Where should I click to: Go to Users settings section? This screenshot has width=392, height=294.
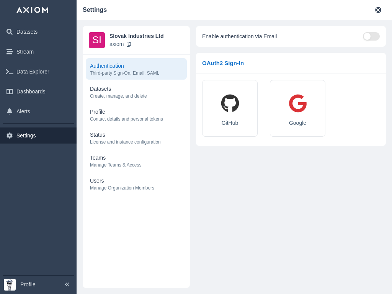click(136, 184)
